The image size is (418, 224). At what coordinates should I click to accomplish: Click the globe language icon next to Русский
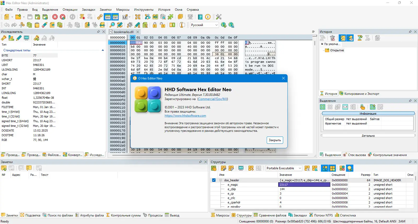tap(224, 25)
